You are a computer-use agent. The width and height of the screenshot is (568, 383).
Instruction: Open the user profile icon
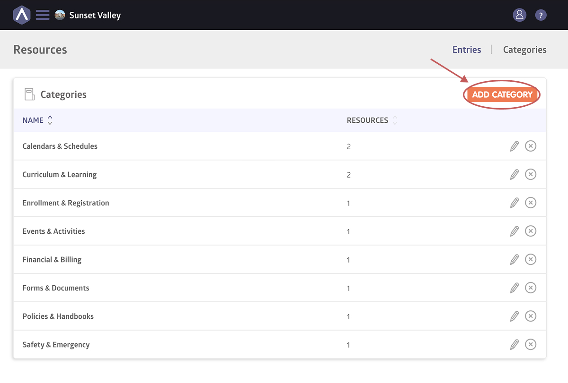point(519,15)
